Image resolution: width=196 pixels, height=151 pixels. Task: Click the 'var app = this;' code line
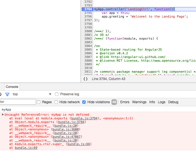pyautogui.click(x=115, y=13)
